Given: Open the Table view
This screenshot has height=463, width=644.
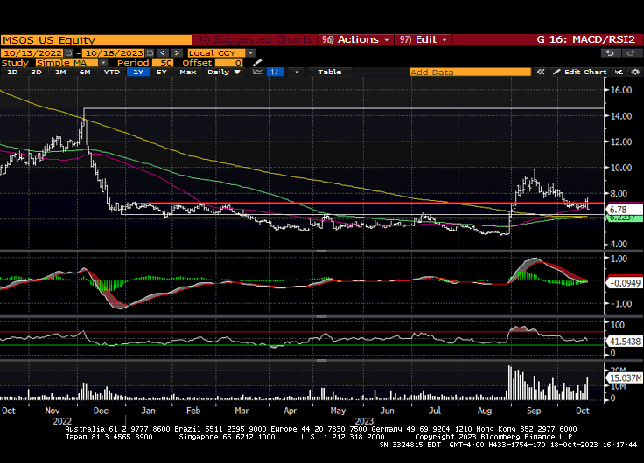Looking at the screenshot, I should (x=329, y=72).
